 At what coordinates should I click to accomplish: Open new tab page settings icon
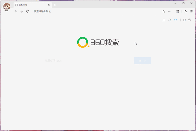190,20
